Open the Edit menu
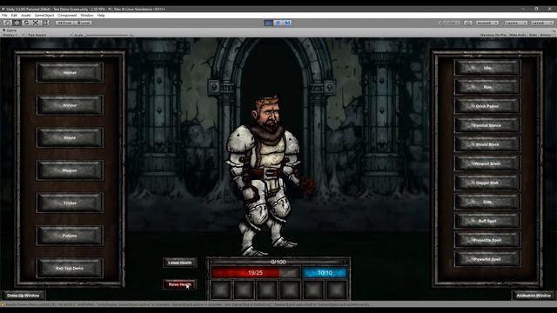557x313 pixels. (14, 16)
